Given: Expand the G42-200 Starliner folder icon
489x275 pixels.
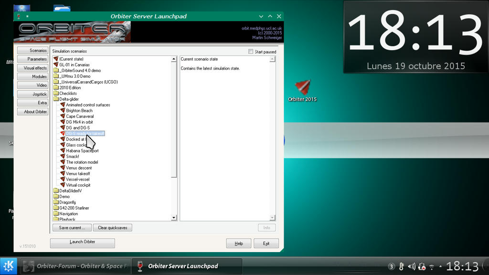Looking at the screenshot, I should click(56, 208).
